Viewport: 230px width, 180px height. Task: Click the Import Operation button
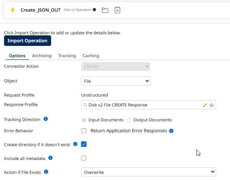tap(27, 41)
